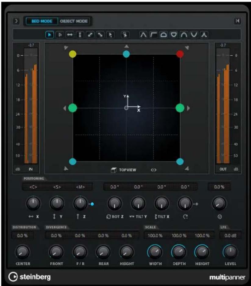Toggle the right side speaker arrow
The image size is (251, 286).
(x=188, y=108)
